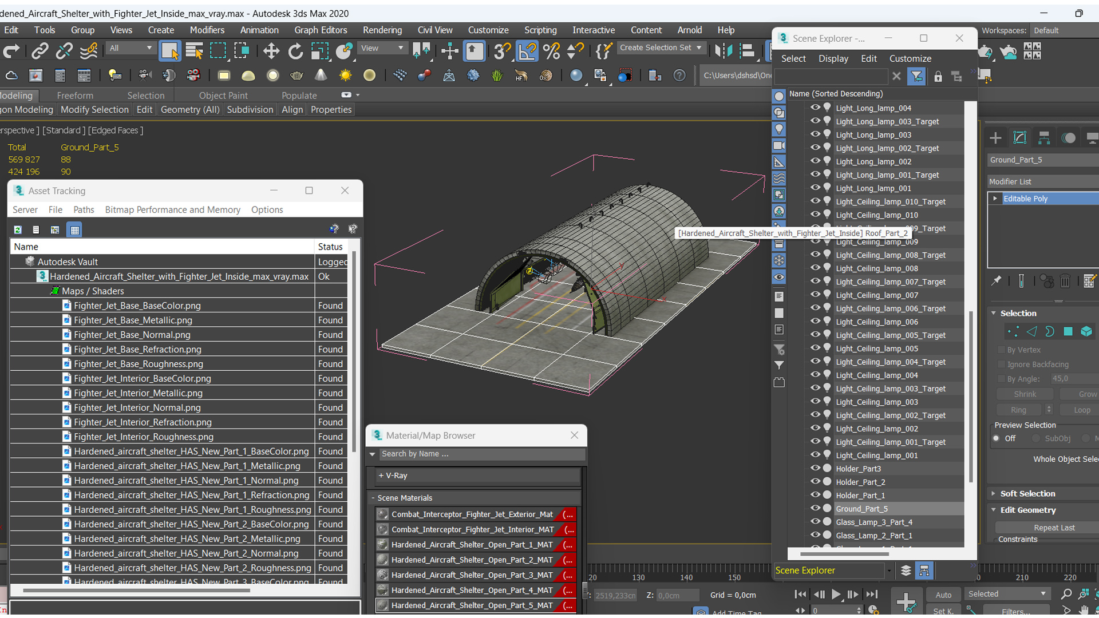Toggle visibility of Light_Ceiling_lamp_010
Screen dimensions: 1099x618
[x=815, y=215]
